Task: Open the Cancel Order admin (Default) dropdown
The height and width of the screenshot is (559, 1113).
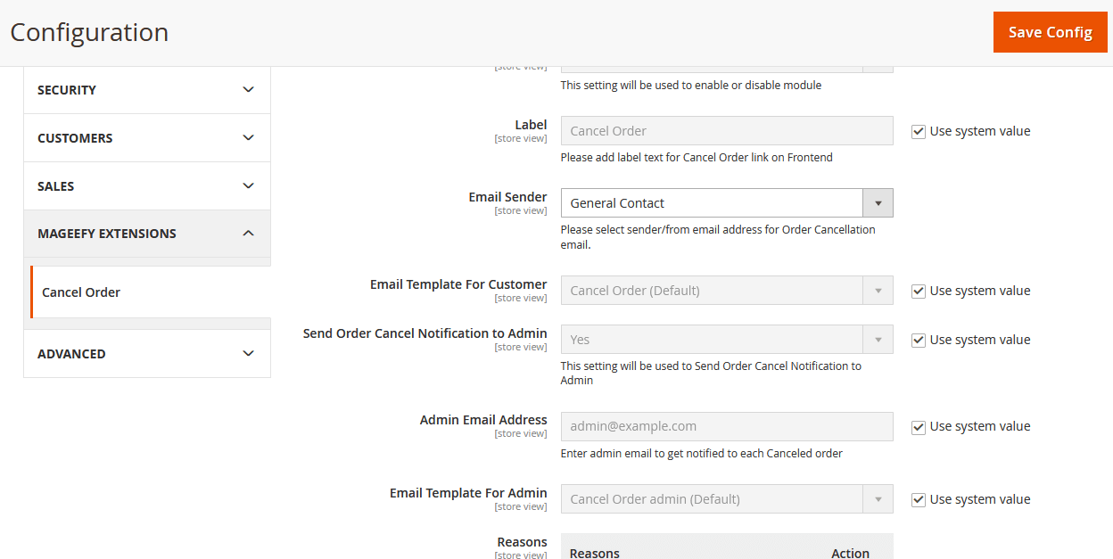Action: pos(727,499)
